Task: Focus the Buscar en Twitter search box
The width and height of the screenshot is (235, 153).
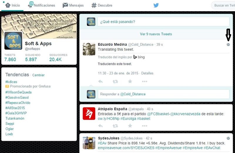Action: 223,5
